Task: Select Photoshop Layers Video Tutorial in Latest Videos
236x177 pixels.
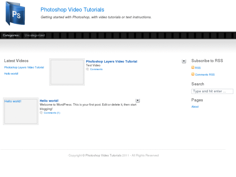Action: click(x=24, y=68)
